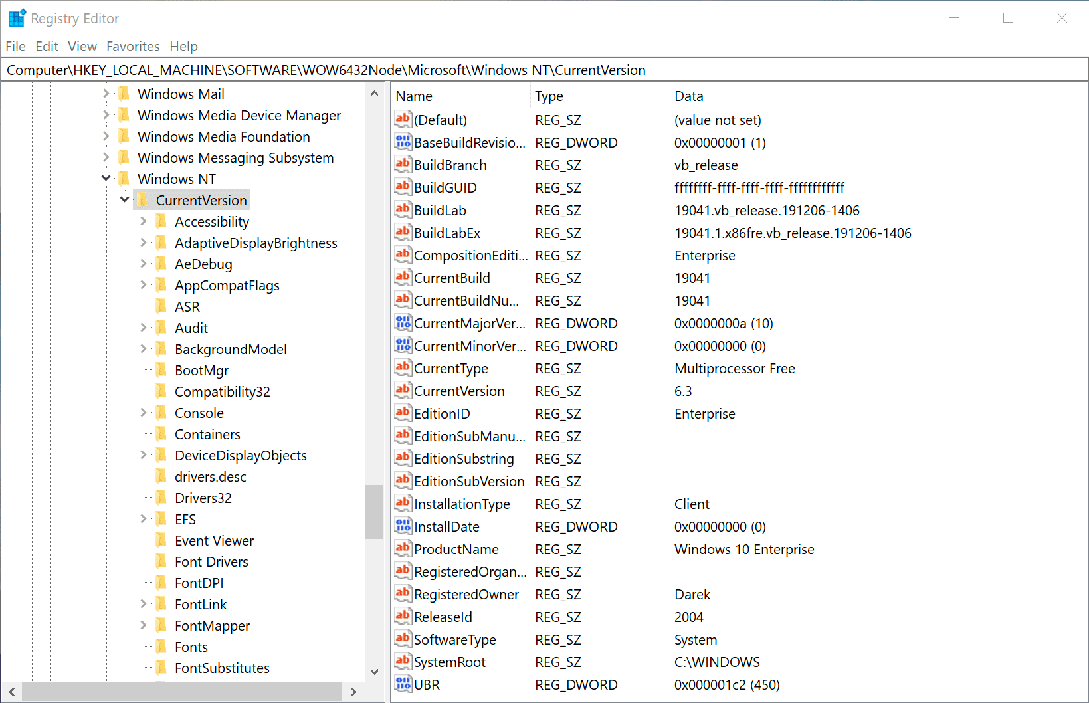Click the string icon beside RegisteredOwner
The image size is (1089, 703).
click(403, 593)
